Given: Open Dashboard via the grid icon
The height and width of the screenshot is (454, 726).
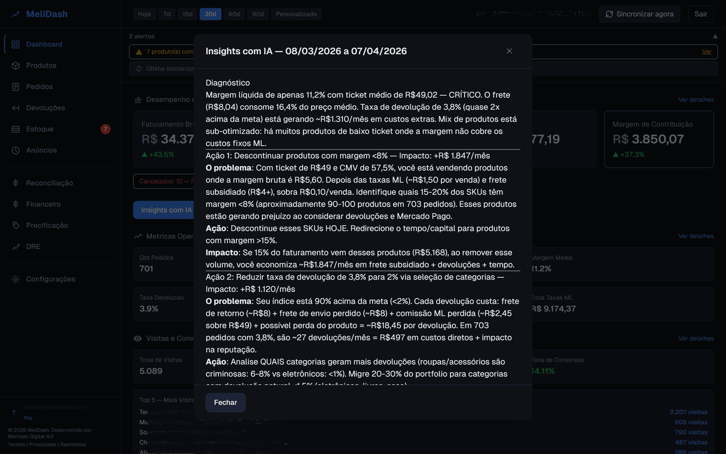Looking at the screenshot, I should click(16, 44).
